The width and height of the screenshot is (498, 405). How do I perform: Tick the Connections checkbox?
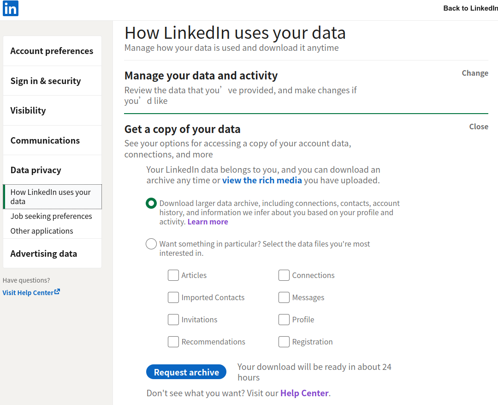pos(284,275)
